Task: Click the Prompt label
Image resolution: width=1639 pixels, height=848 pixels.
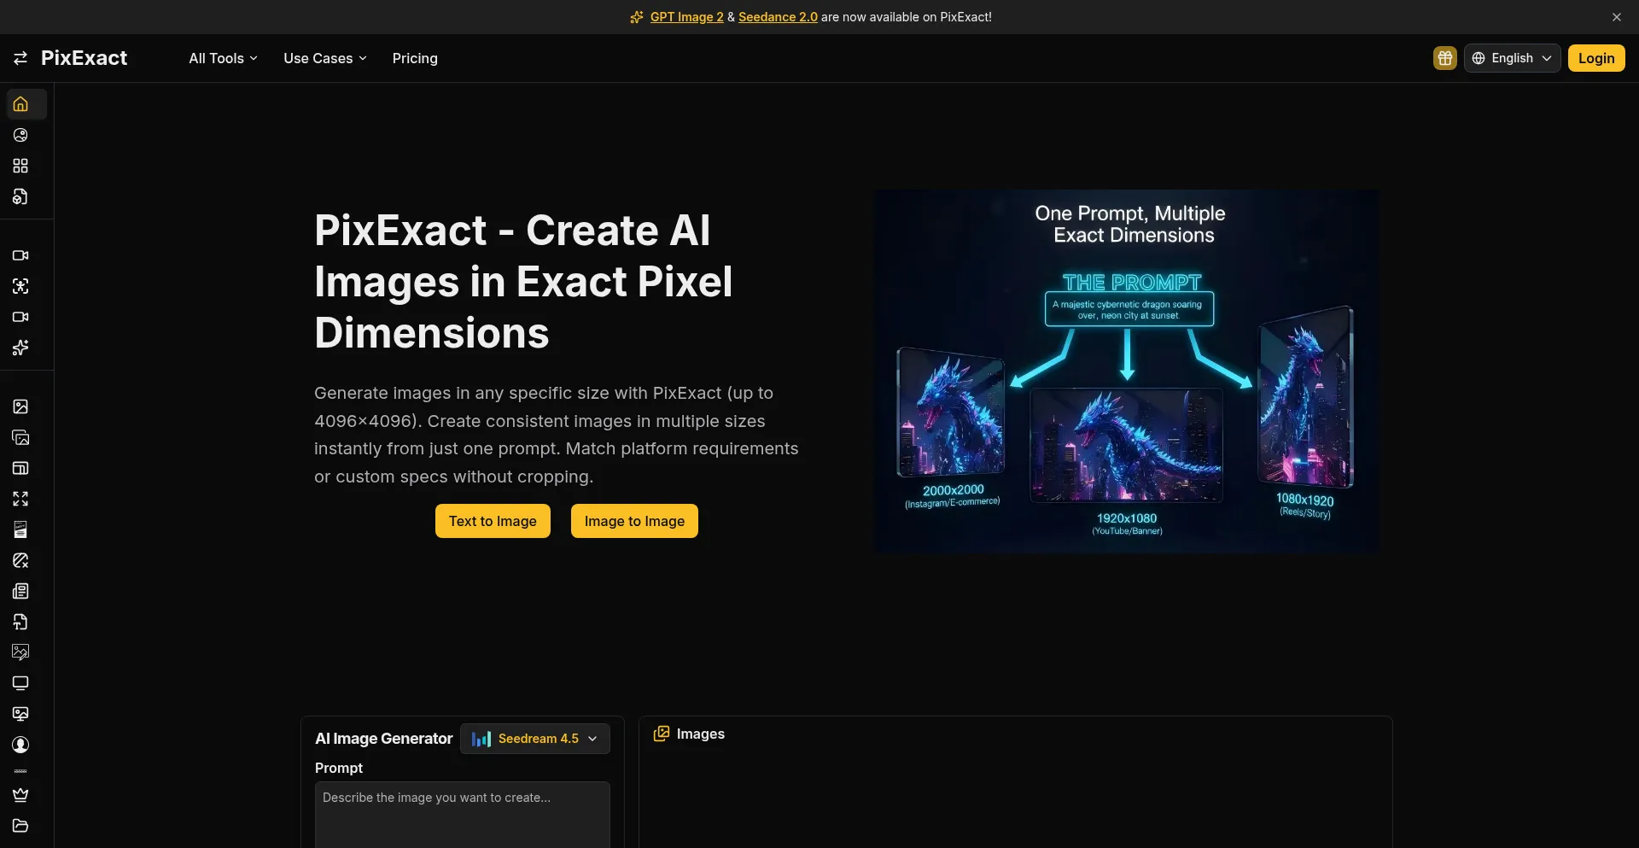Action: pyautogui.click(x=339, y=768)
